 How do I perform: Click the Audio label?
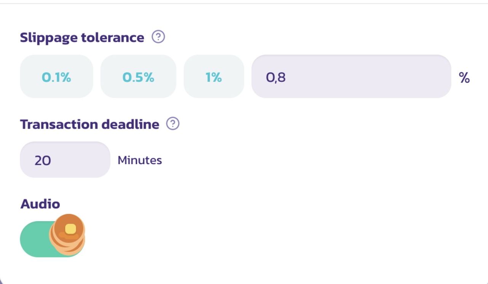tap(40, 204)
